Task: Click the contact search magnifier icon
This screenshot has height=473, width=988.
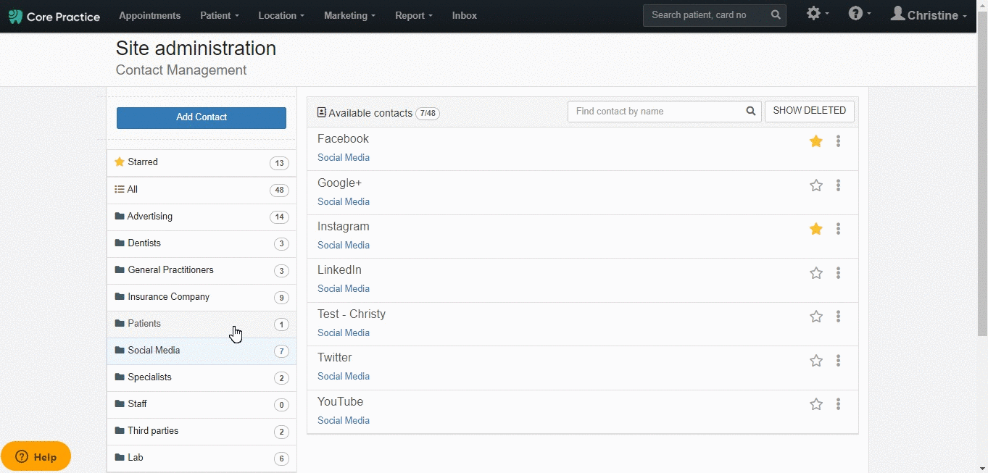Action: 751,112
